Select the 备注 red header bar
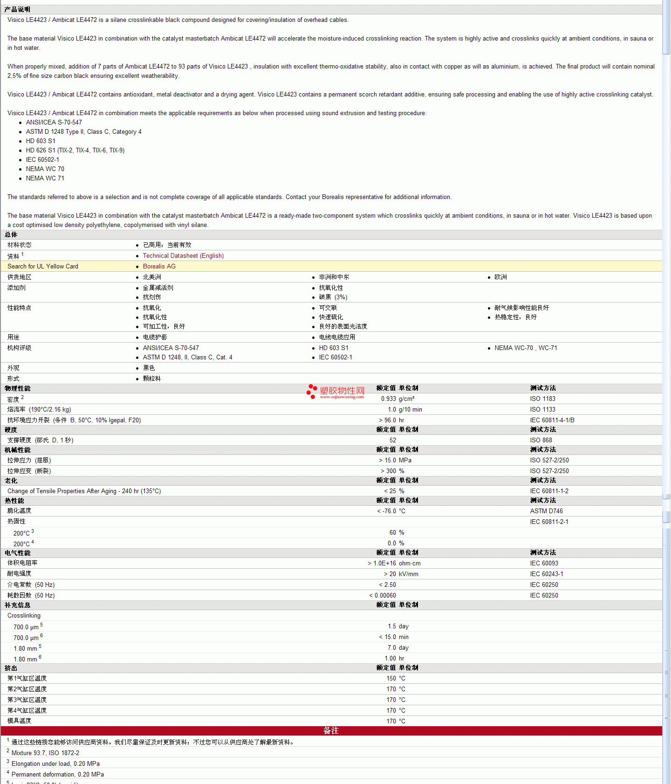 click(331, 731)
